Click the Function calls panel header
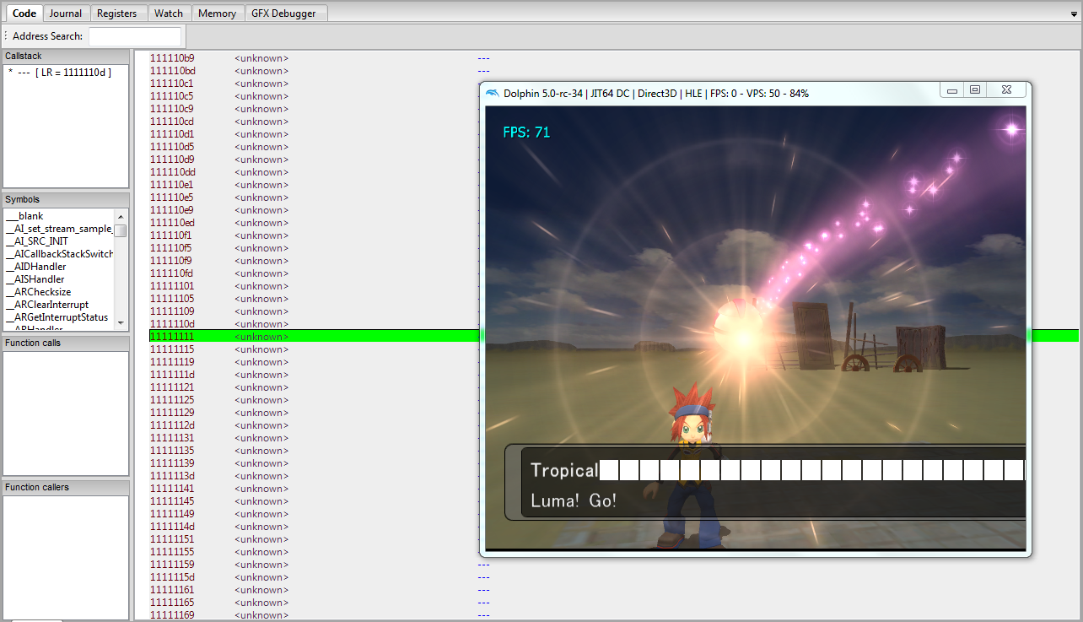Viewport: 1083px width, 622px height. (x=66, y=343)
